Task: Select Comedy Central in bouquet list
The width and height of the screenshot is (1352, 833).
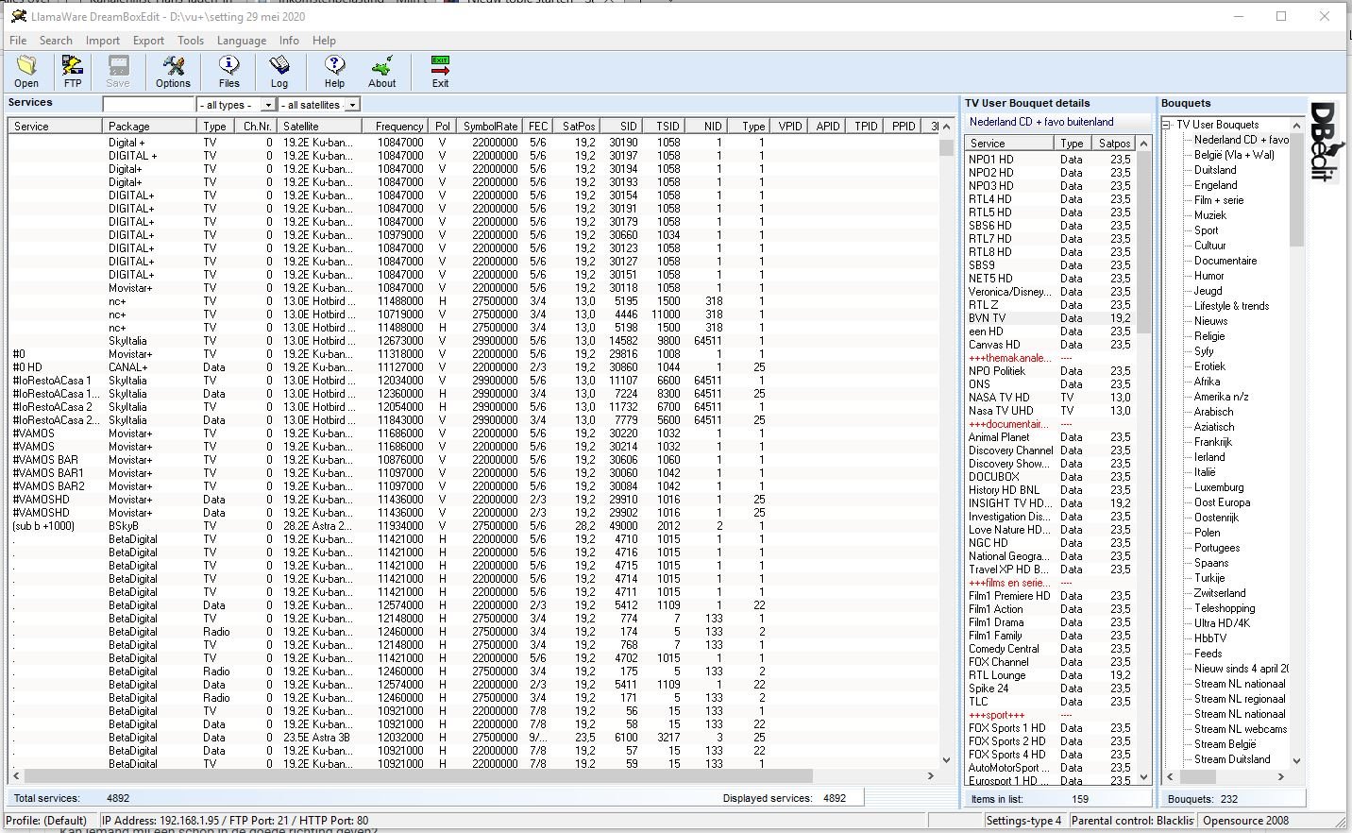Action: [x=1050, y=649]
